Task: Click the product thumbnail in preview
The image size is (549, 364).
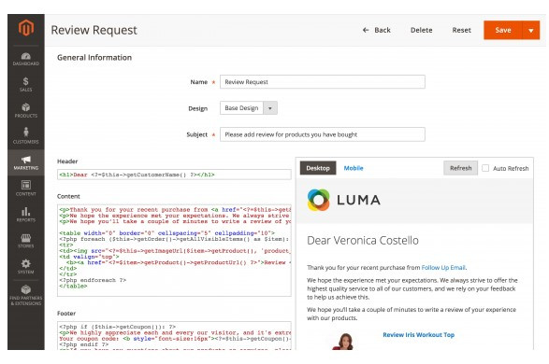Action: (343, 342)
